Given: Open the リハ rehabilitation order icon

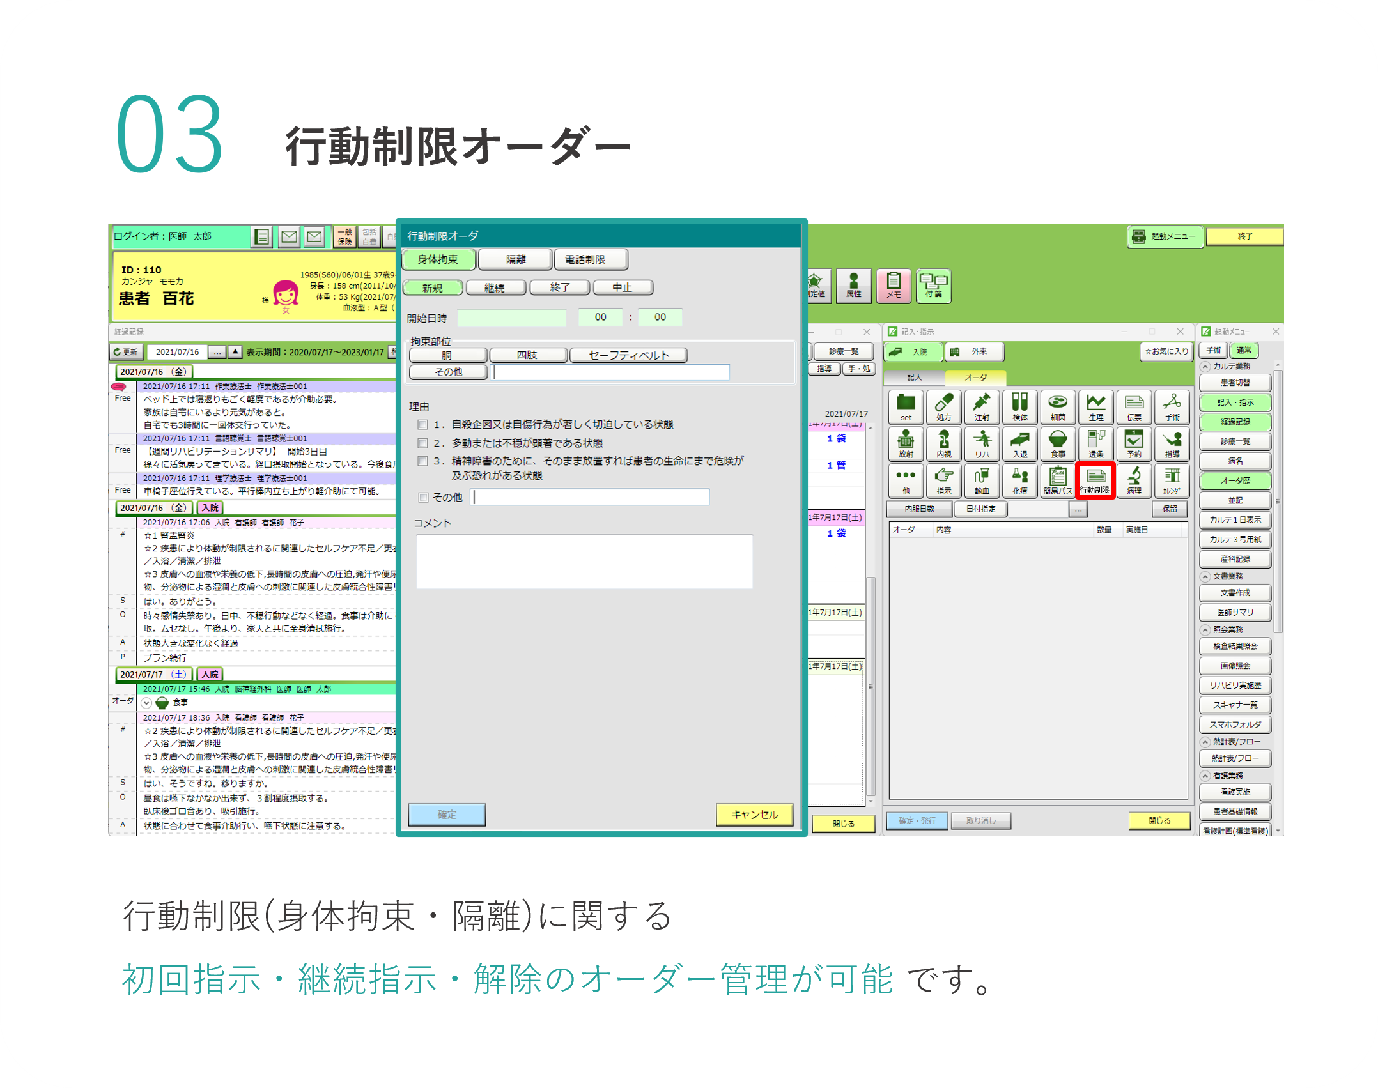Looking at the screenshot, I should [x=982, y=444].
